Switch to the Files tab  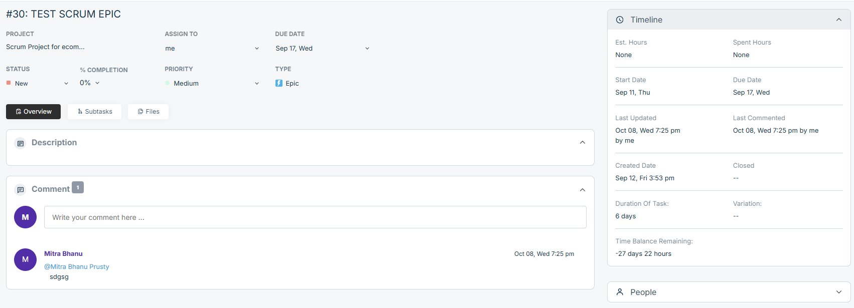point(149,112)
